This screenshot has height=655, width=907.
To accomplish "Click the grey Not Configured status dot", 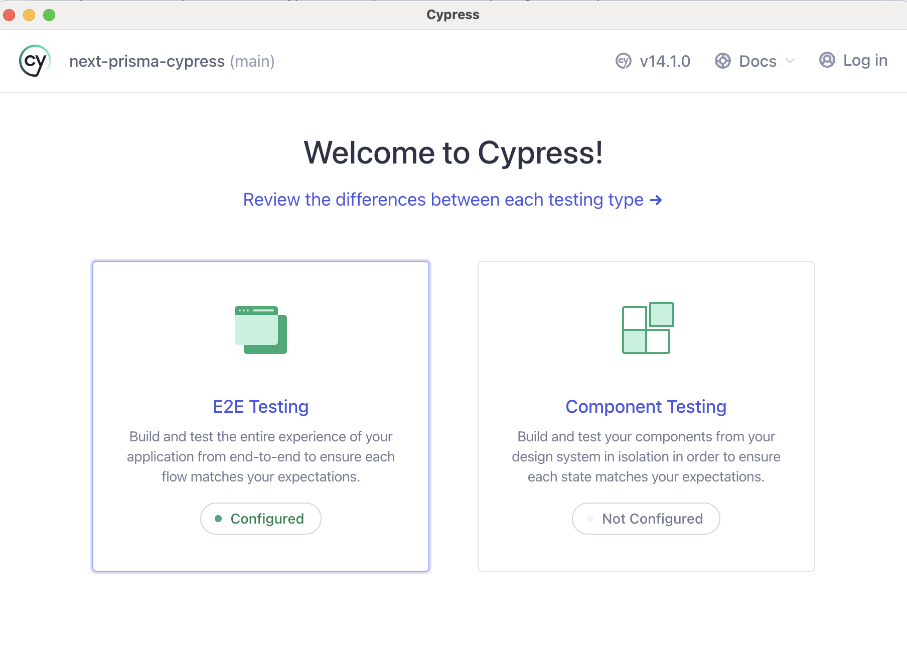I will tap(590, 519).
